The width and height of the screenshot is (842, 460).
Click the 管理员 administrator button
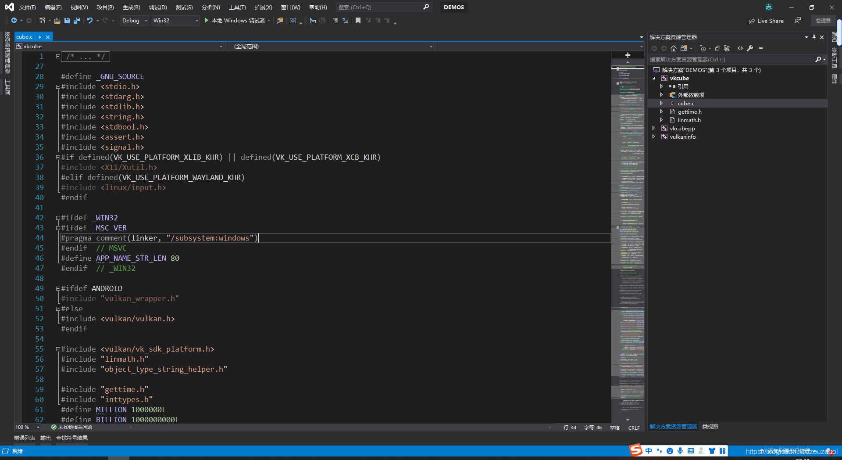pos(823,21)
